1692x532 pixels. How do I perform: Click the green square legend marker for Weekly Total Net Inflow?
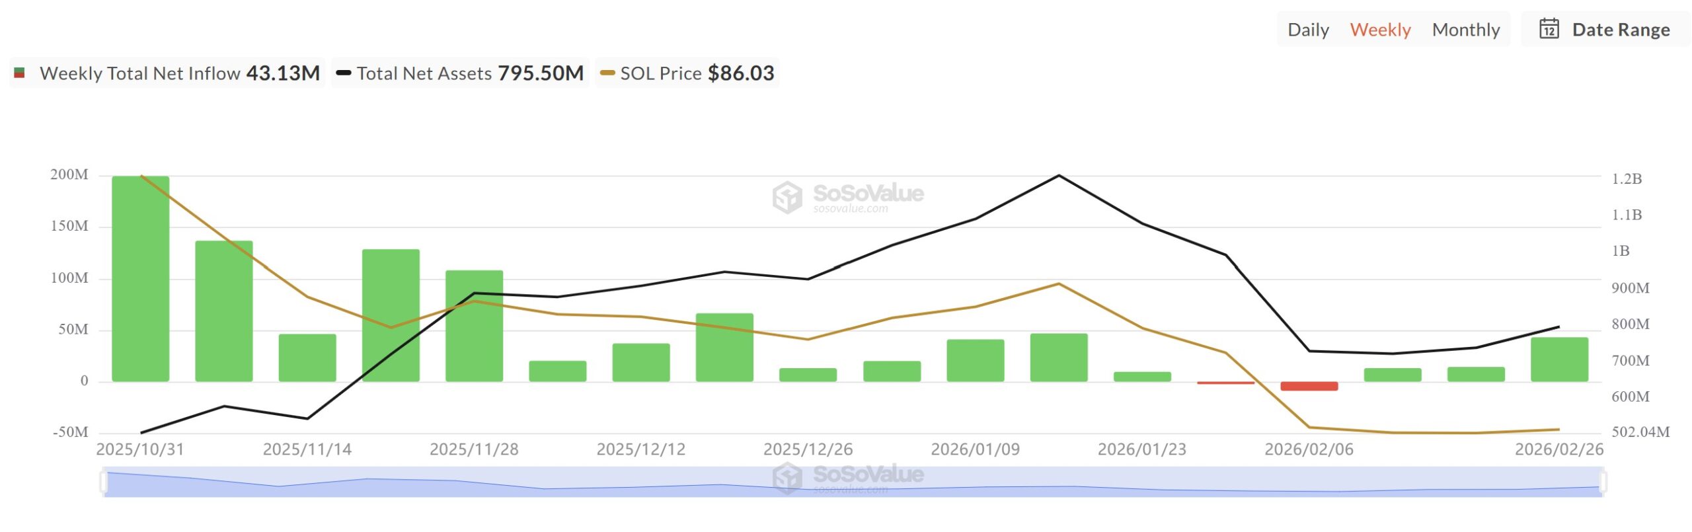point(18,73)
